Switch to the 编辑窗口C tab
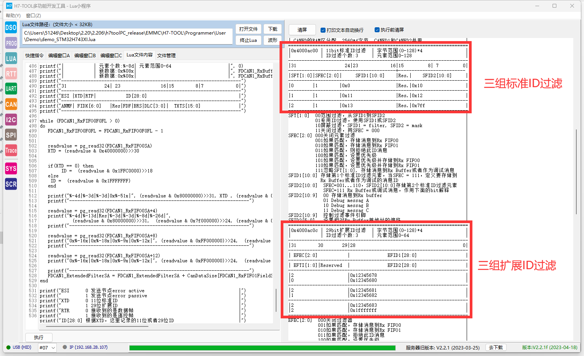The width and height of the screenshot is (584, 356). tap(111, 56)
